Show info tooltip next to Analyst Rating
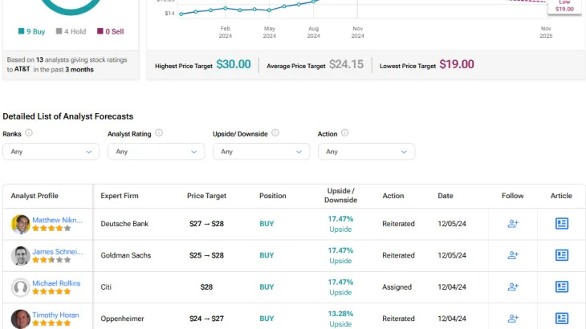 159,133
